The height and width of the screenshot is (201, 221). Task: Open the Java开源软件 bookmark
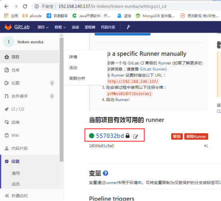(91, 16)
